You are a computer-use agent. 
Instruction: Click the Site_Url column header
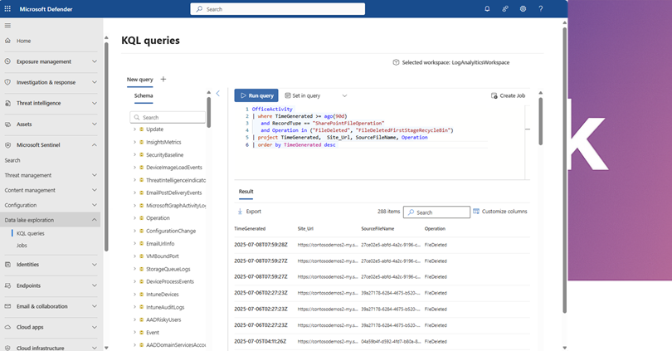(305, 229)
